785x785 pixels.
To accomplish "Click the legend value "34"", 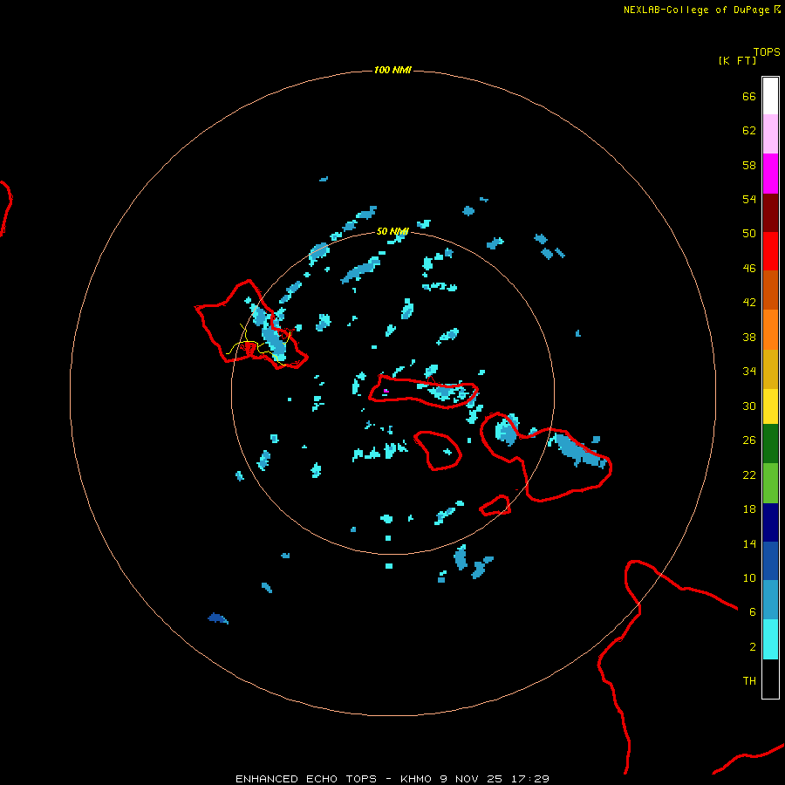I will tap(749, 372).
